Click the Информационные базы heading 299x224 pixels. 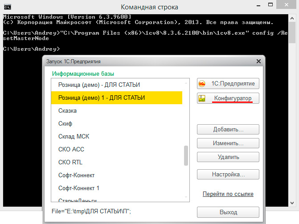[x=83, y=74]
